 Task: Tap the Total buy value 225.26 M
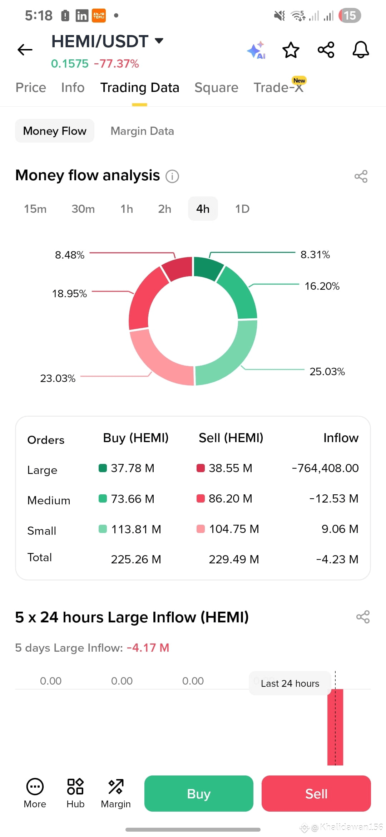click(136, 559)
